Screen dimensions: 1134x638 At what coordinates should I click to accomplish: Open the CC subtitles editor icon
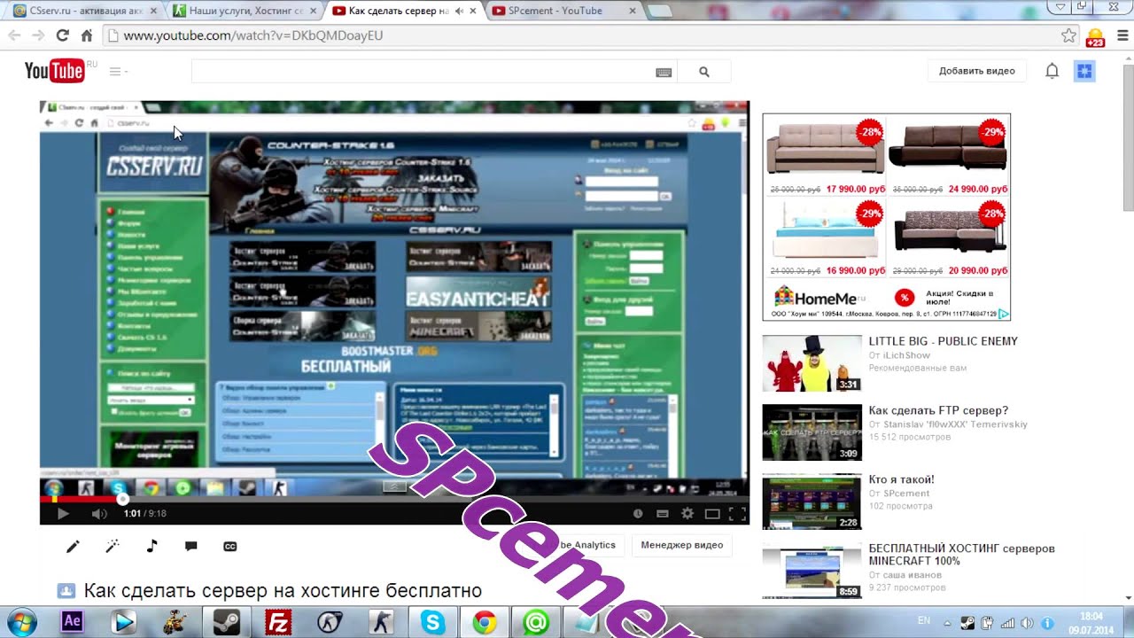coord(229,547)
